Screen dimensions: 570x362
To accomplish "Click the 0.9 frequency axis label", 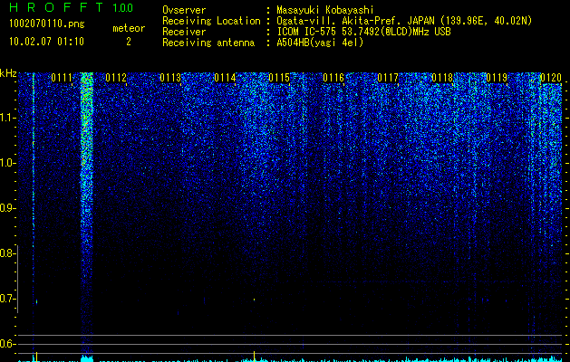I will tap(7, 208).
